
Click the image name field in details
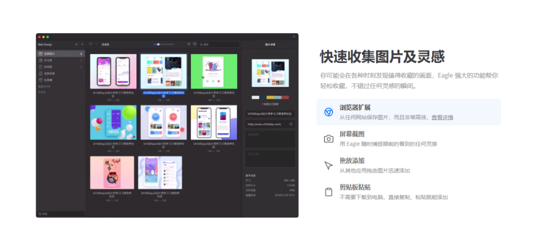(x=270, y=113)
